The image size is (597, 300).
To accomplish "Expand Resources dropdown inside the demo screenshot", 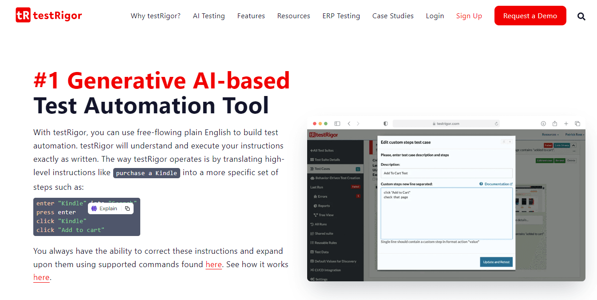I will click(x=550, y=135).
